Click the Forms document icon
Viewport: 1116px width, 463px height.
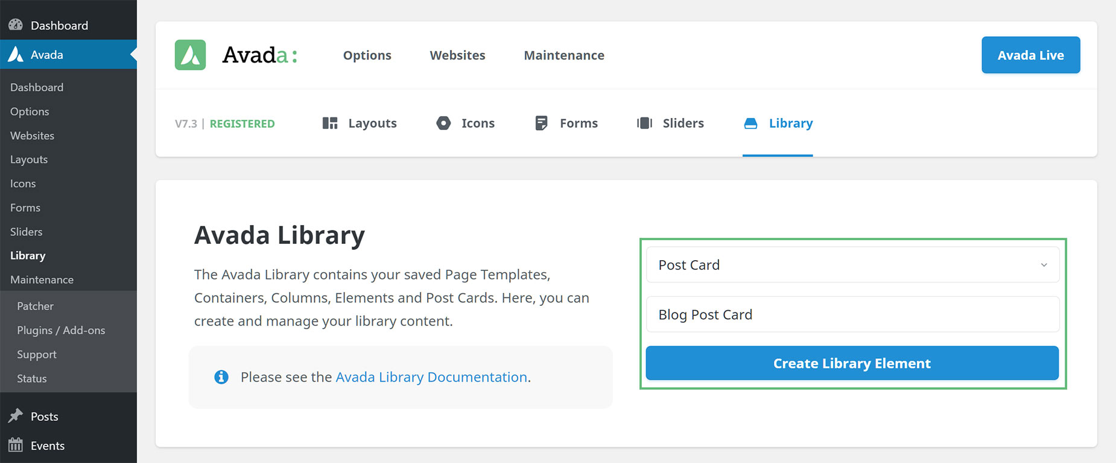pyautogui.click(x=541, y=123)
